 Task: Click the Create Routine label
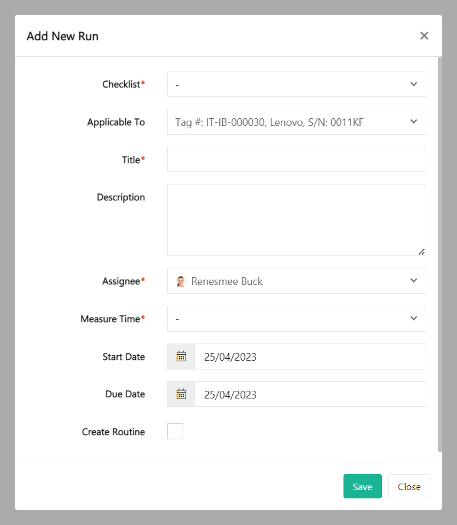(x=114, y=432)
